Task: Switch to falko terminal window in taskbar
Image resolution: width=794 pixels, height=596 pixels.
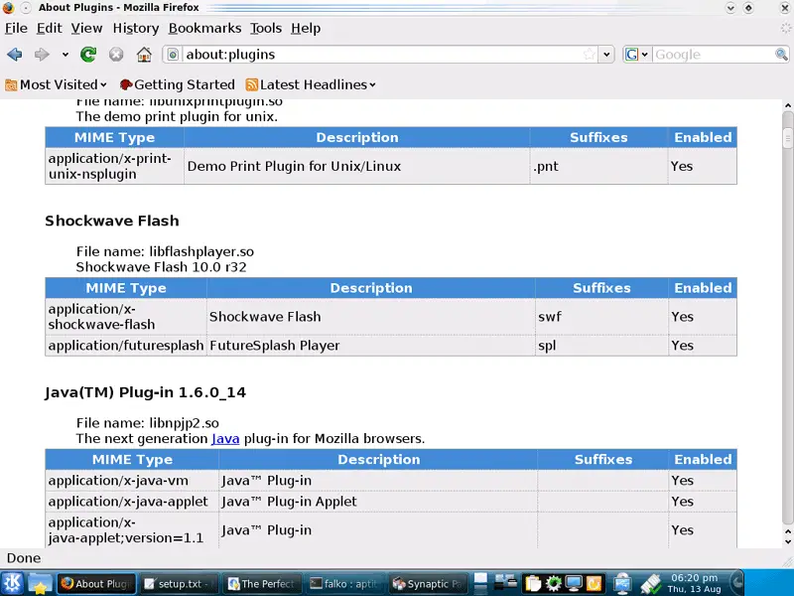Action: [345, 584]
